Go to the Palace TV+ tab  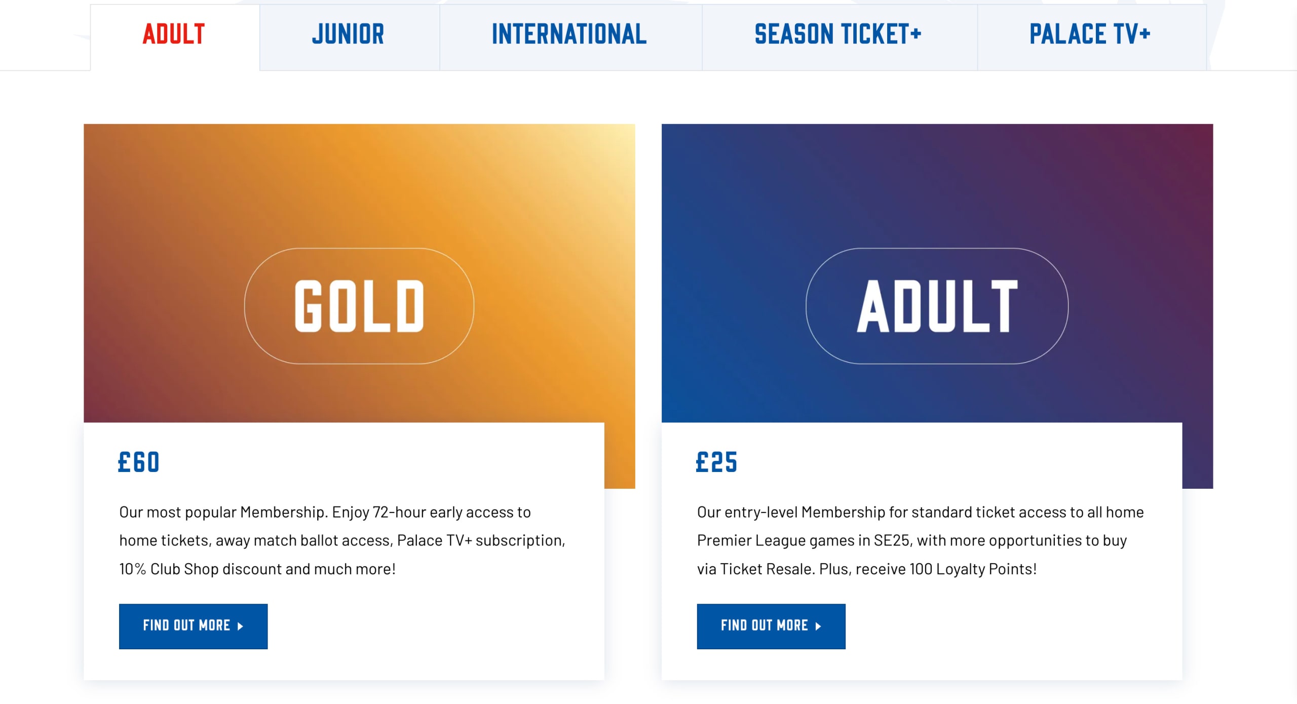click(1090, 35)
